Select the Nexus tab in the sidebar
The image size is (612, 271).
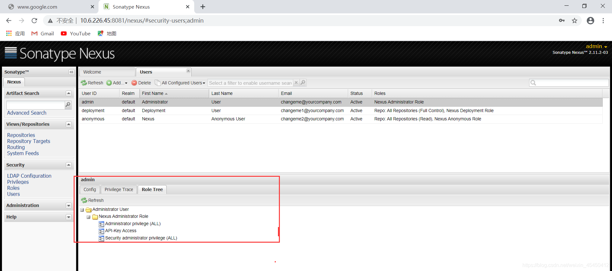14,82
